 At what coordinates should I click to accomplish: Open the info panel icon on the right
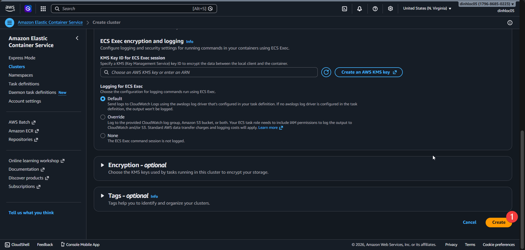click(x=510, y=23)
